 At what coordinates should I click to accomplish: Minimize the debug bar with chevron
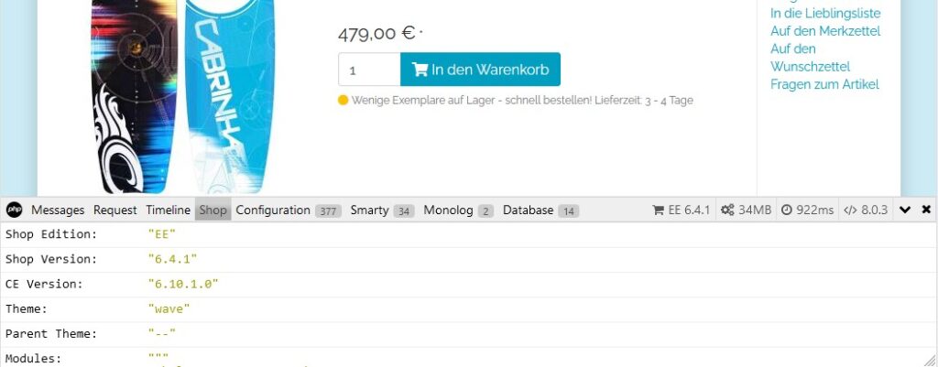[x=905, y=210]
